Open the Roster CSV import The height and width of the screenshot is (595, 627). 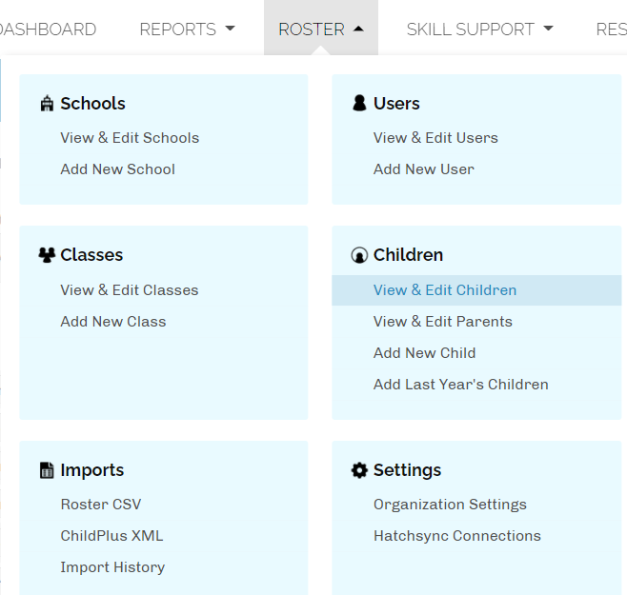(x=100, y=505)
